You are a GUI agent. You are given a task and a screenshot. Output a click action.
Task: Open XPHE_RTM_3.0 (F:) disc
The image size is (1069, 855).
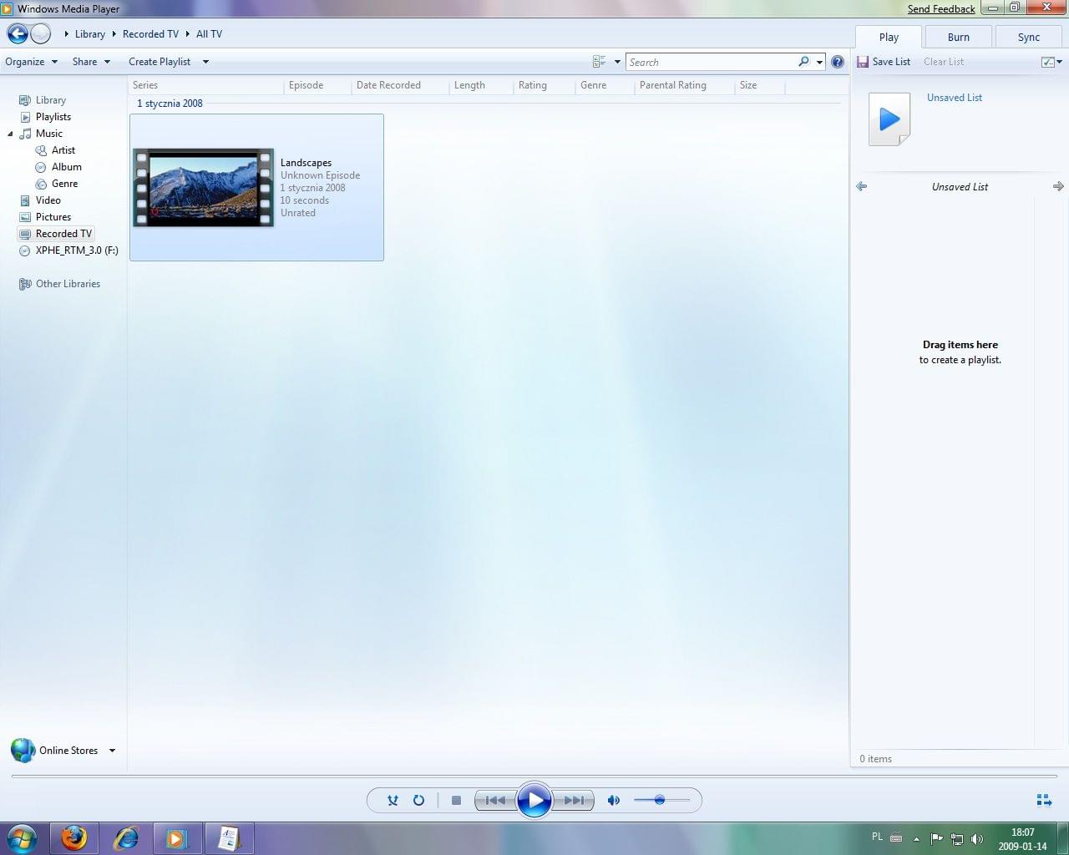pos(76,250)
